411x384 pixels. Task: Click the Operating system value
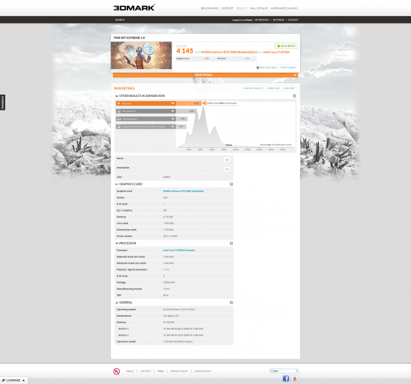point(179,310)
